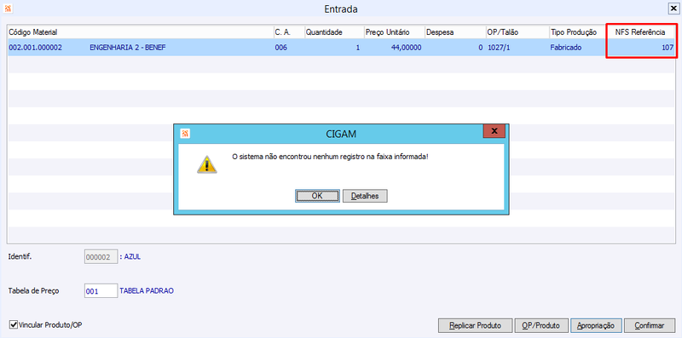Click the Despesa cell value 0
Image resolution: width=682 pixels, height=338 pixels.
[x=481, y=48]
